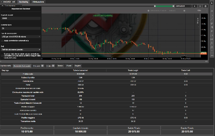Click the start handle of the date range slider
The width and height of the screenshot is (215, 136).
click(x=155, y=6)
